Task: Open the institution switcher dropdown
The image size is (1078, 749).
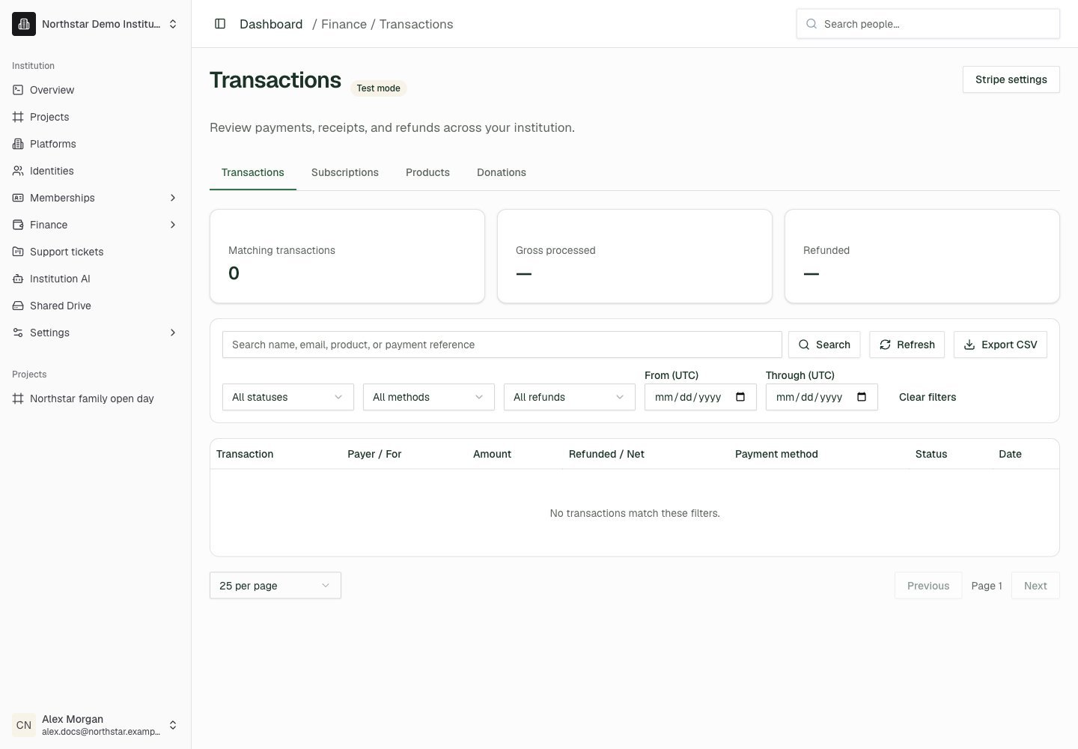Action: [x=96, y=24]
